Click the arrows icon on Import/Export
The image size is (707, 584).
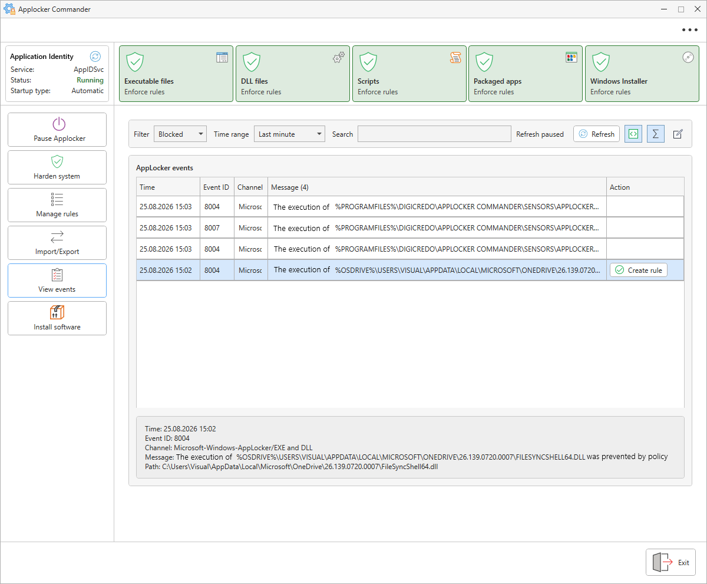[x=57, y=237]
